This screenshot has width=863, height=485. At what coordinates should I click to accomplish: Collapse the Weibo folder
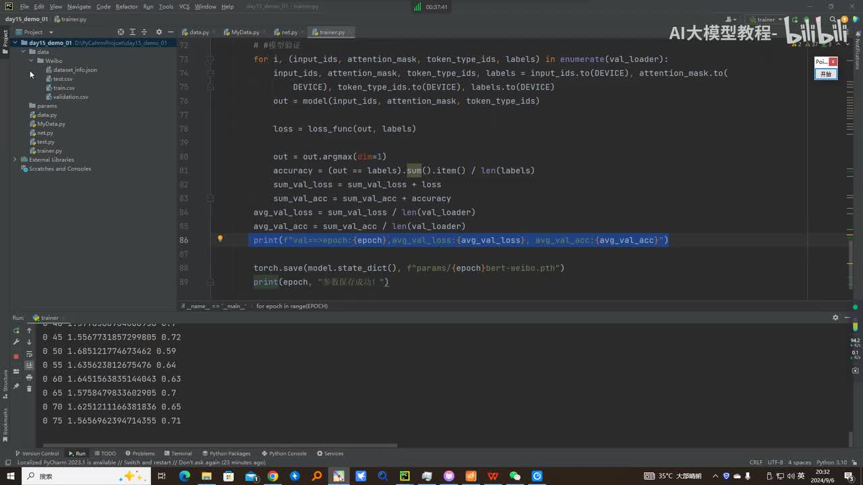pos(31,61)
